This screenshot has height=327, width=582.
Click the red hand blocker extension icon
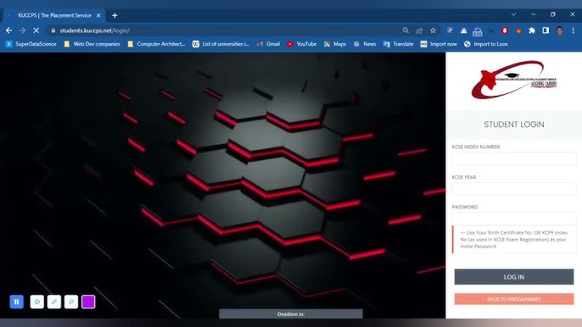[505, 30]
